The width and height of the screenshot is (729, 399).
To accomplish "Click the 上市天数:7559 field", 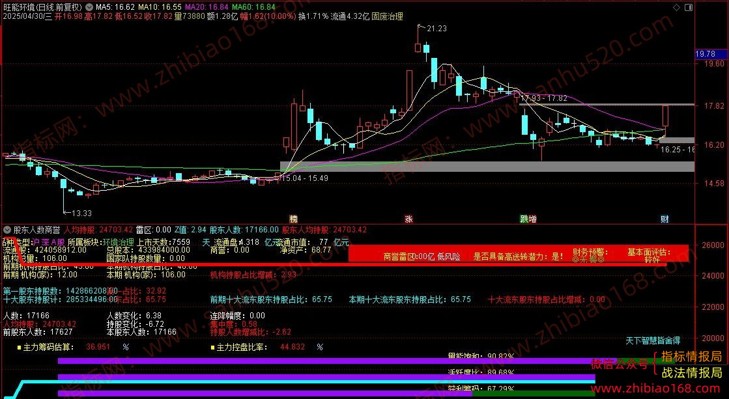I will (163, 243).
